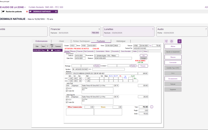
Task: Click the Mesures button below Ajouter un équipement
Action: (173, 57)
